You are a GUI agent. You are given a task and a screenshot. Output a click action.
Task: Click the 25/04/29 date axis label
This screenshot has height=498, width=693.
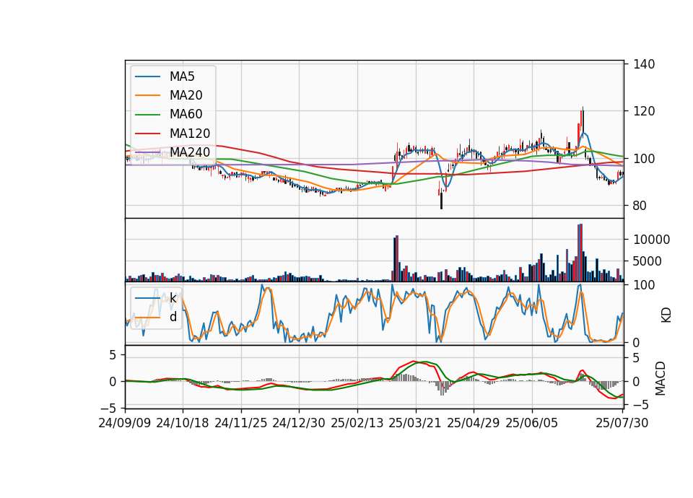pos(474,423)
